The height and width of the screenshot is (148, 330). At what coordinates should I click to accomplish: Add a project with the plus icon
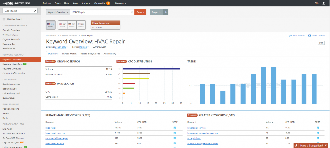166,12
